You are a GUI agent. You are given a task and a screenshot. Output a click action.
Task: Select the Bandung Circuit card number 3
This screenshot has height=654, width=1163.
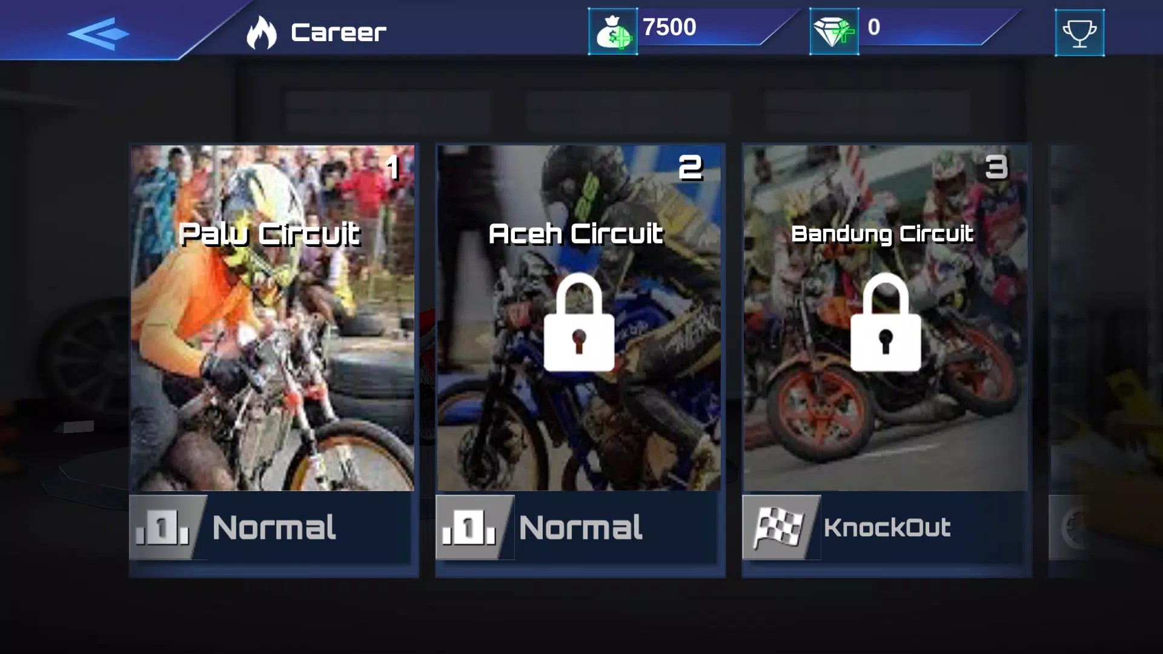pyautogui.click(x=886, y=359)
